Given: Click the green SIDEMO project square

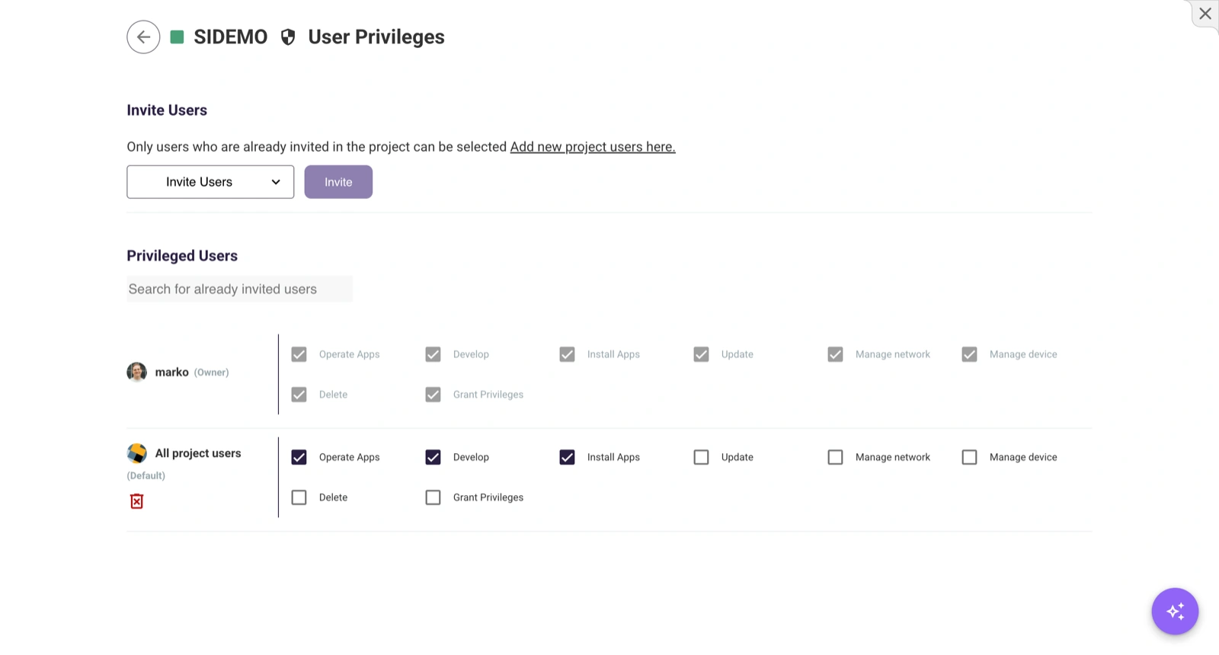Looking at the screenshot, I should (177, 37).
